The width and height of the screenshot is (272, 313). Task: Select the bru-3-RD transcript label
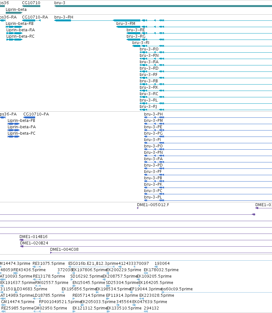point(149,68)
